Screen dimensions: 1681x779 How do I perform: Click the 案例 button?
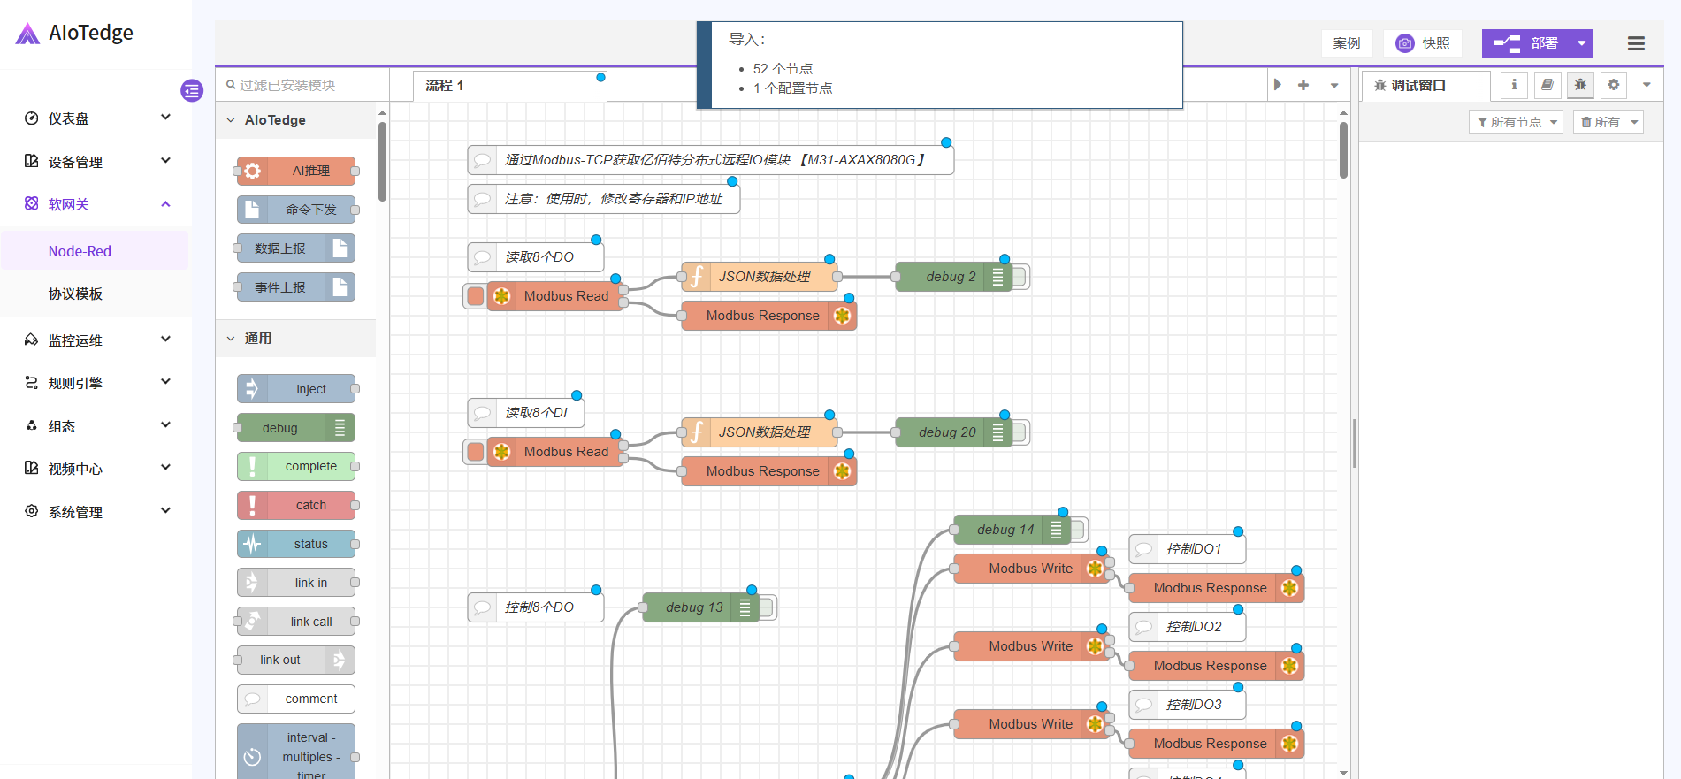coord(1346,43)
